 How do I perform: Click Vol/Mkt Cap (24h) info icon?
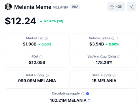click(x=119, y=57)
